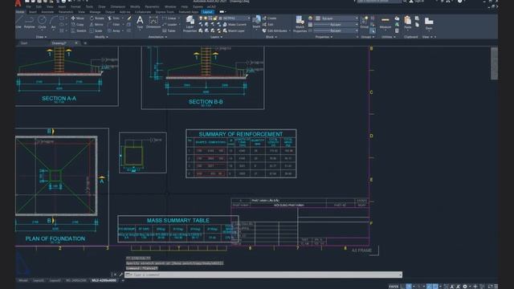Image resolution: width=514 pixels, height=289 pixels.
Task: Open command line customize wrench
Action: pos(121,275)
